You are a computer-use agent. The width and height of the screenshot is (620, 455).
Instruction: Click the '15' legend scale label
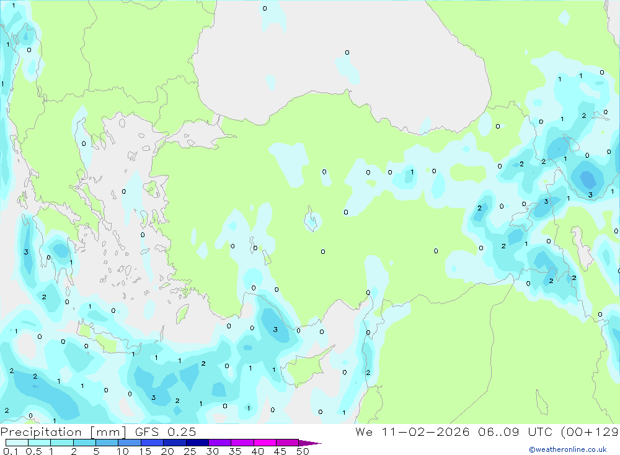click(x=145, y=451)
